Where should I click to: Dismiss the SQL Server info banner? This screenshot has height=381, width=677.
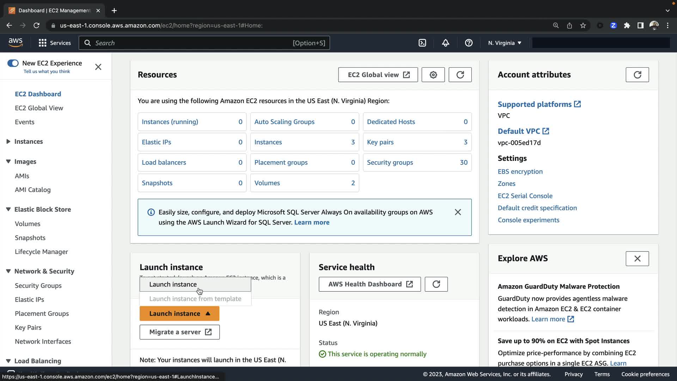(458, 212)
